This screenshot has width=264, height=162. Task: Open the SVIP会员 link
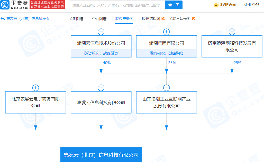tap(228, 5)
